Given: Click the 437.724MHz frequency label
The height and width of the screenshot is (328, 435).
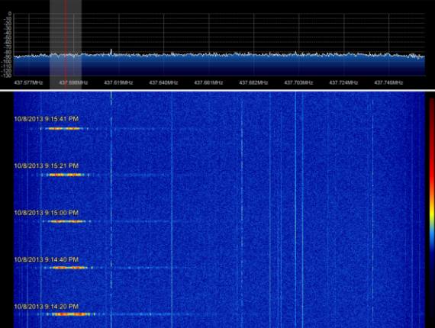Looking at the screenshot, I should click(343, 82).
